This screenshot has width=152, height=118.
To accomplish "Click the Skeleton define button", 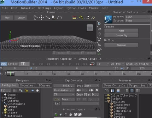I will point(121,45).
